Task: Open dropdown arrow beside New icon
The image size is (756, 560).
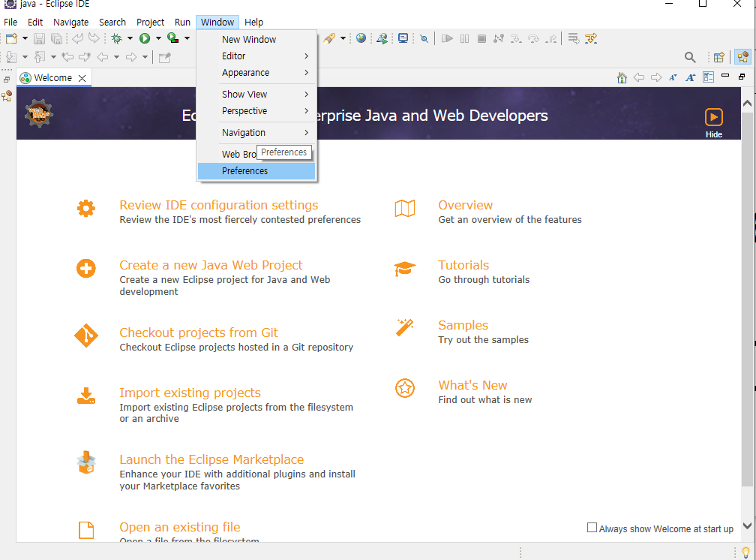Action: (x=25, y=38)
